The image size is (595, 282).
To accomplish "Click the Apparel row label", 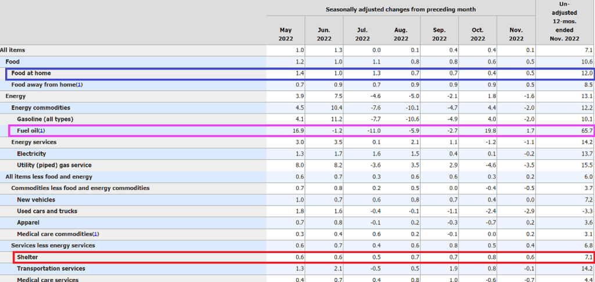I will (29, 223).
